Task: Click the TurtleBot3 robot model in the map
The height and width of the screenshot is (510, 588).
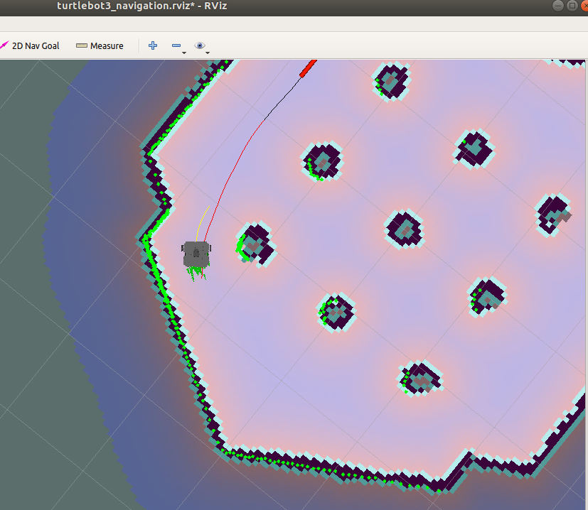Action: 196,254
